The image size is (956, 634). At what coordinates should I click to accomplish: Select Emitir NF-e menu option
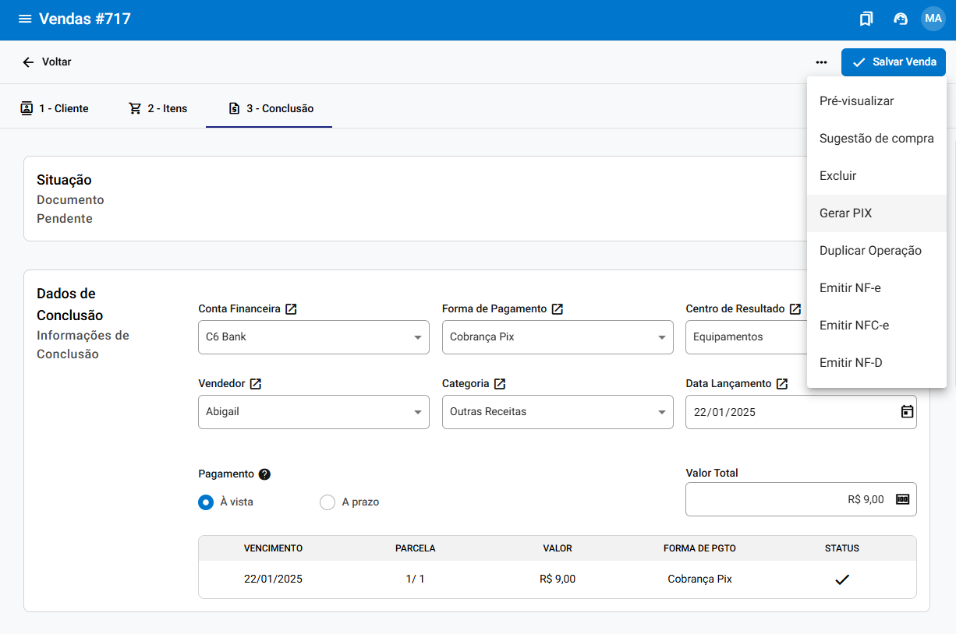coord(850,288)
